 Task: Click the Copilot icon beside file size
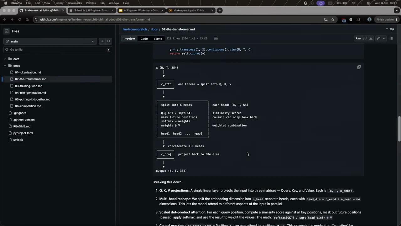pyautogui.click(x=216, y=38)
